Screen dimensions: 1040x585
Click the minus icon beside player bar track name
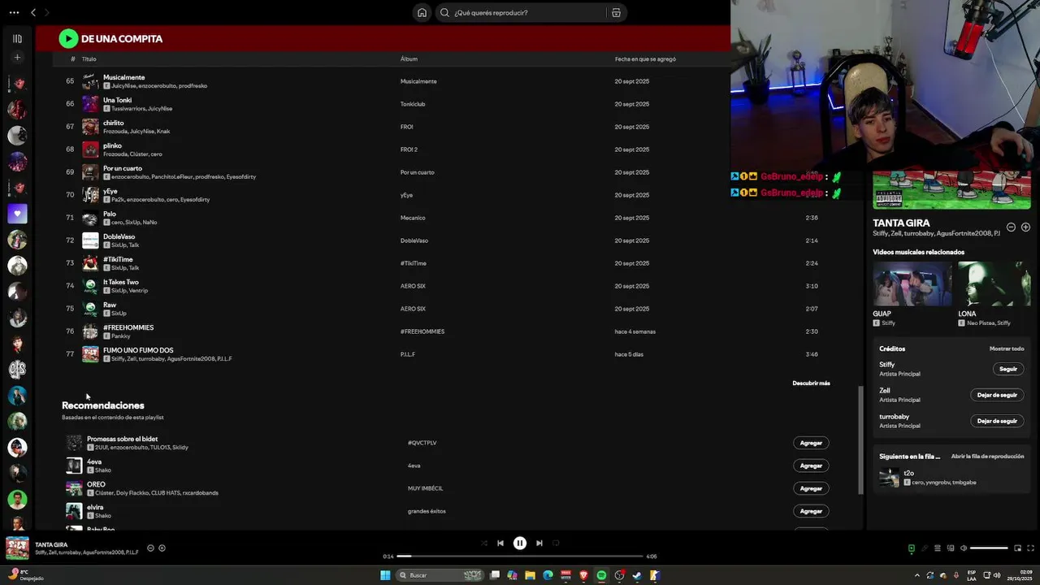[150, 548]
